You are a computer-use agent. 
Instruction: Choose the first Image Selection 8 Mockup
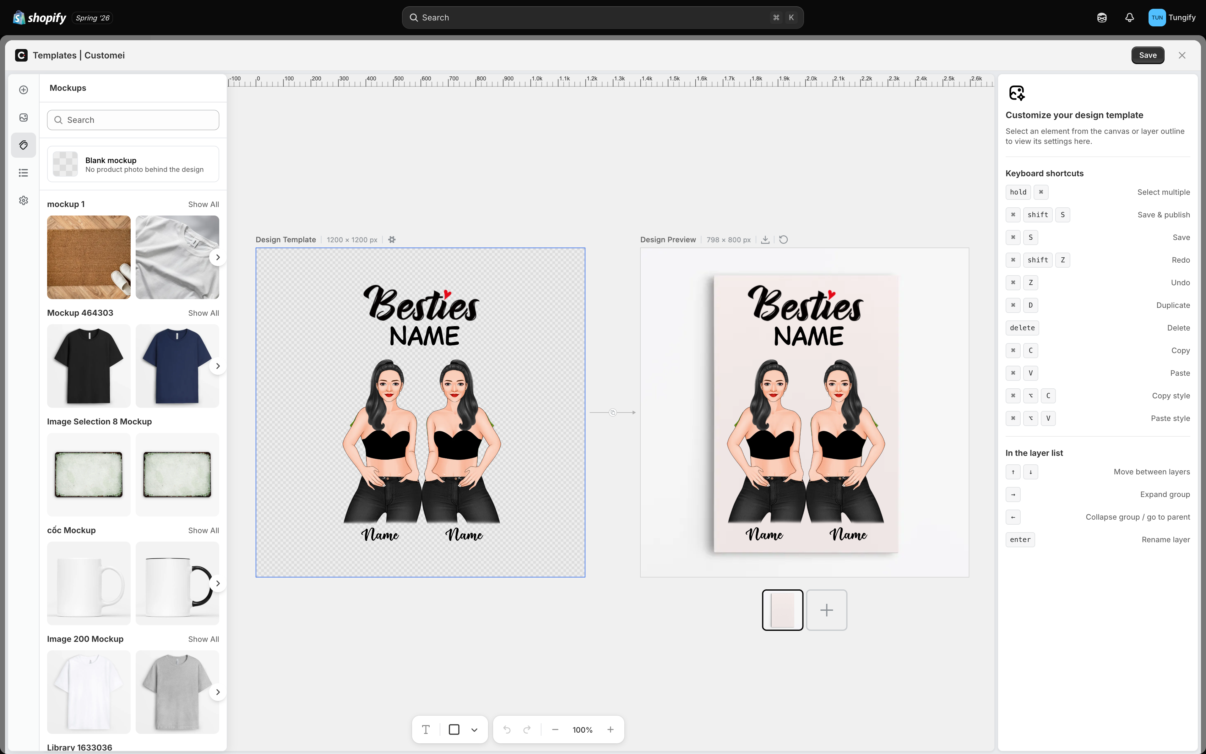pyautogui.click(x=89, y=475)
